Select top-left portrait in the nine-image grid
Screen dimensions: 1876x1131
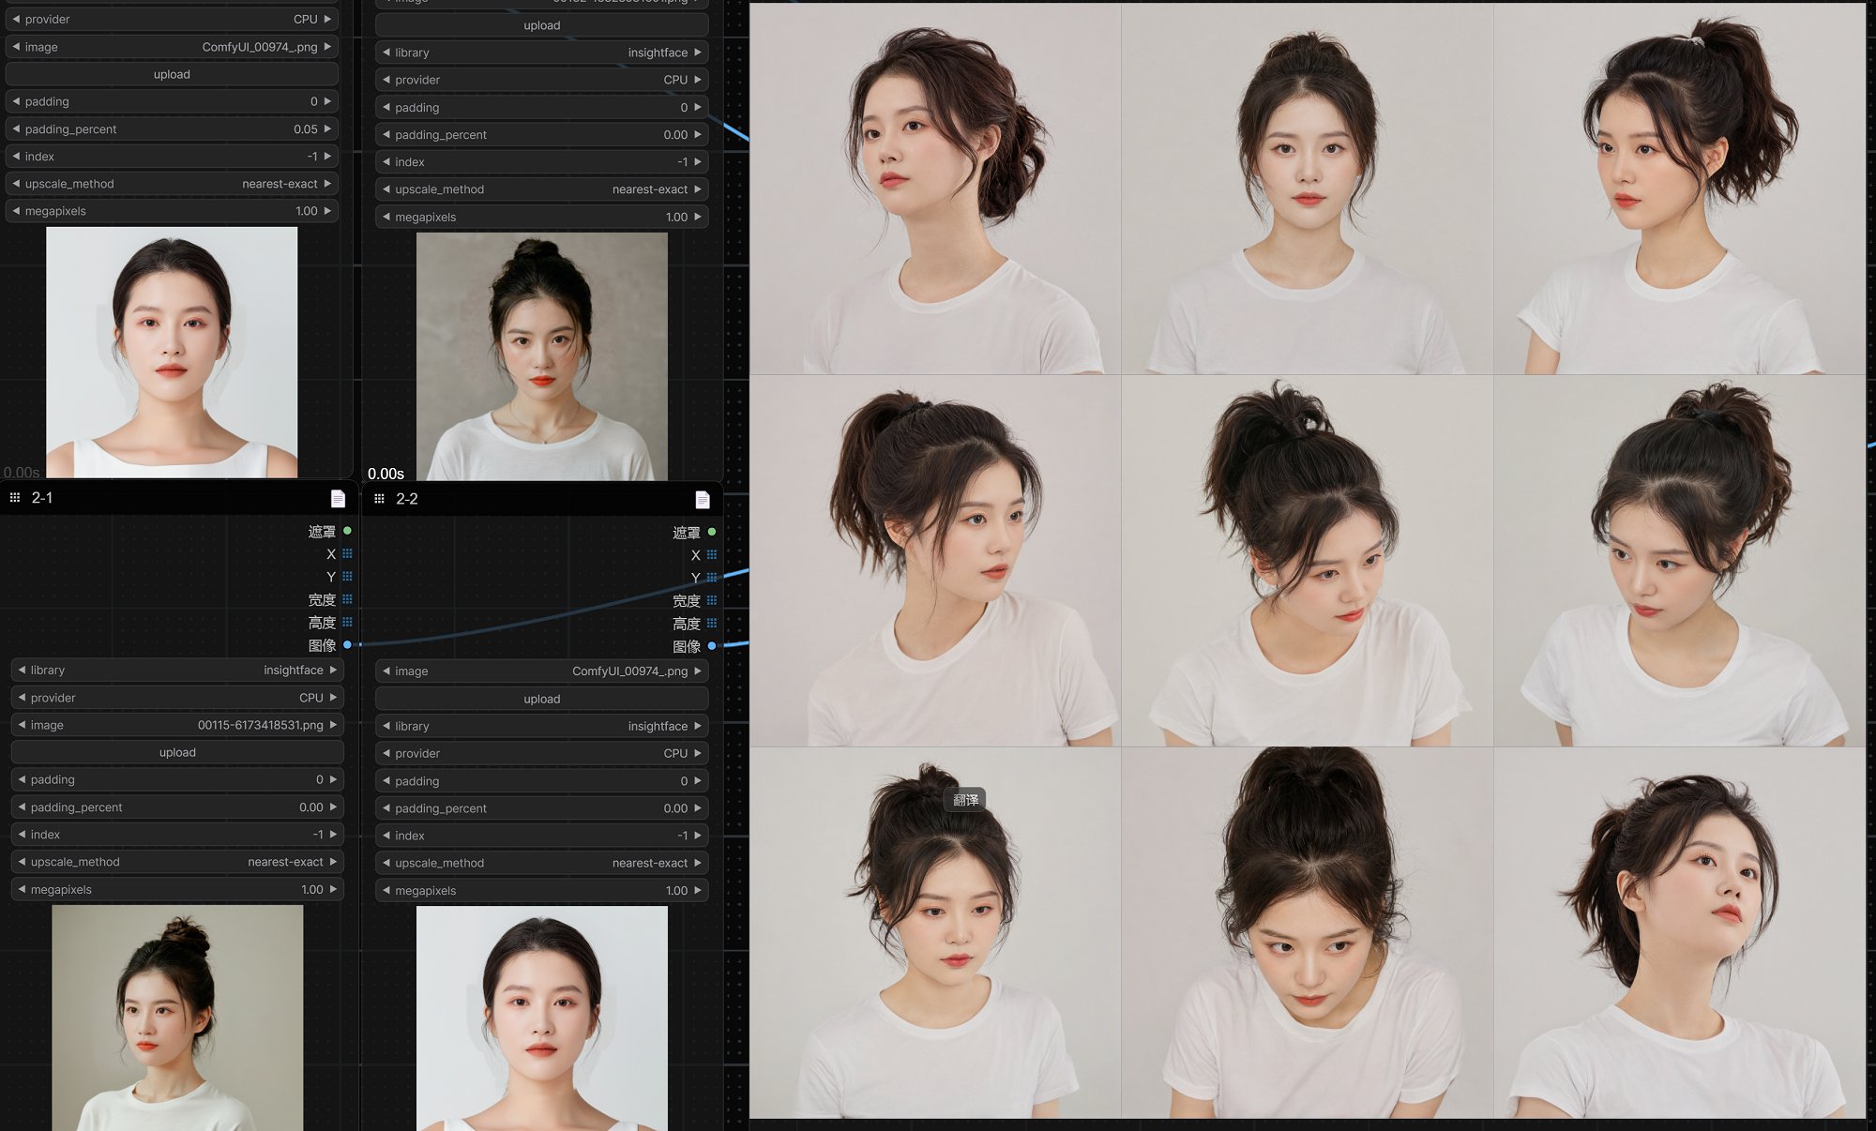click(935, 188)
